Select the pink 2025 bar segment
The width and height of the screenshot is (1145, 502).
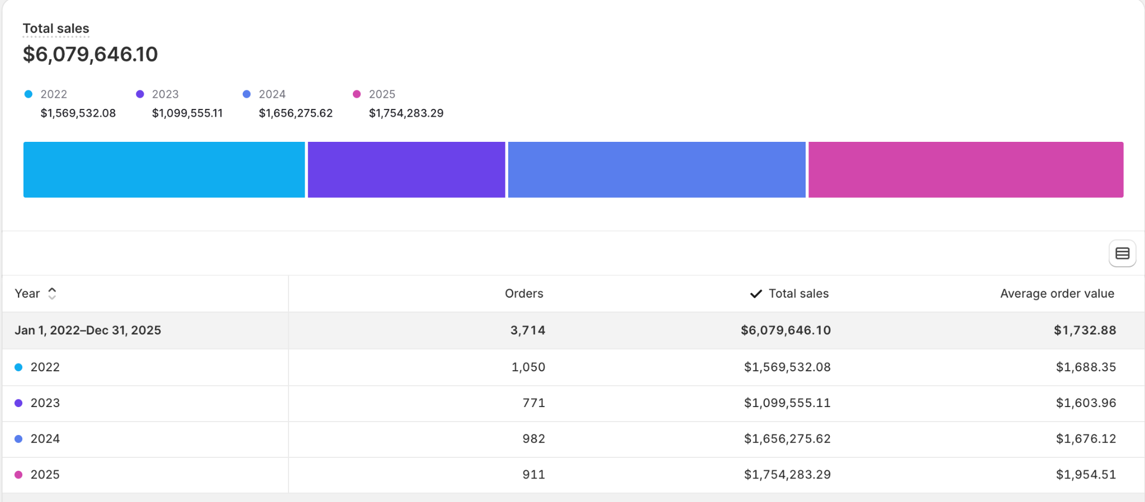point(966,170)
